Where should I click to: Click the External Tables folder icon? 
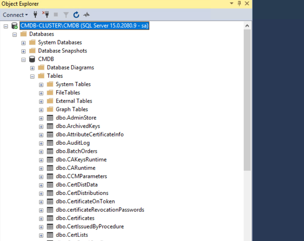coord(50,101)
